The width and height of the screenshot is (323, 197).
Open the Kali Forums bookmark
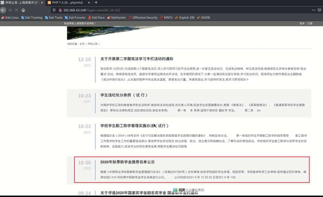pyautogui.click(x=75, y=18)
